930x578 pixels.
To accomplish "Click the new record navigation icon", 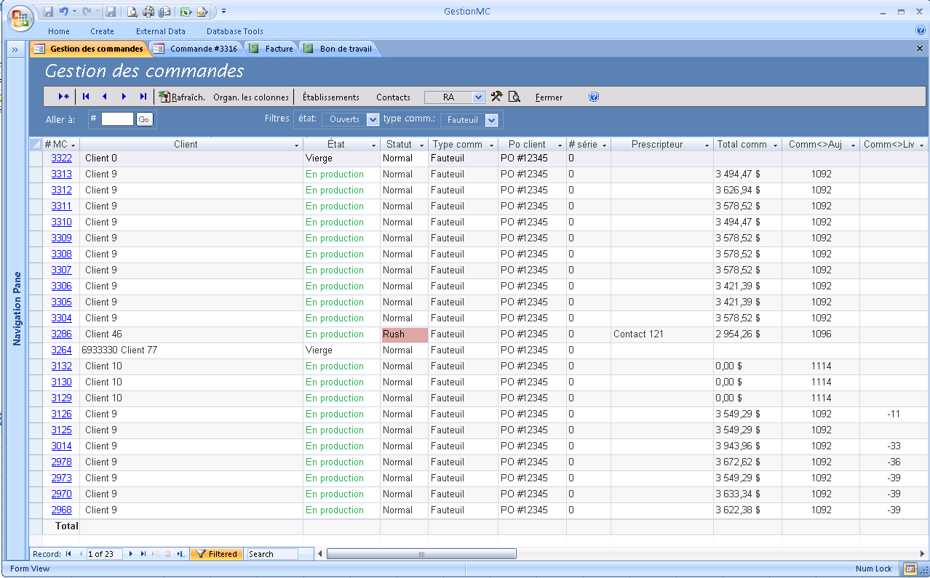I will [64, 97].
